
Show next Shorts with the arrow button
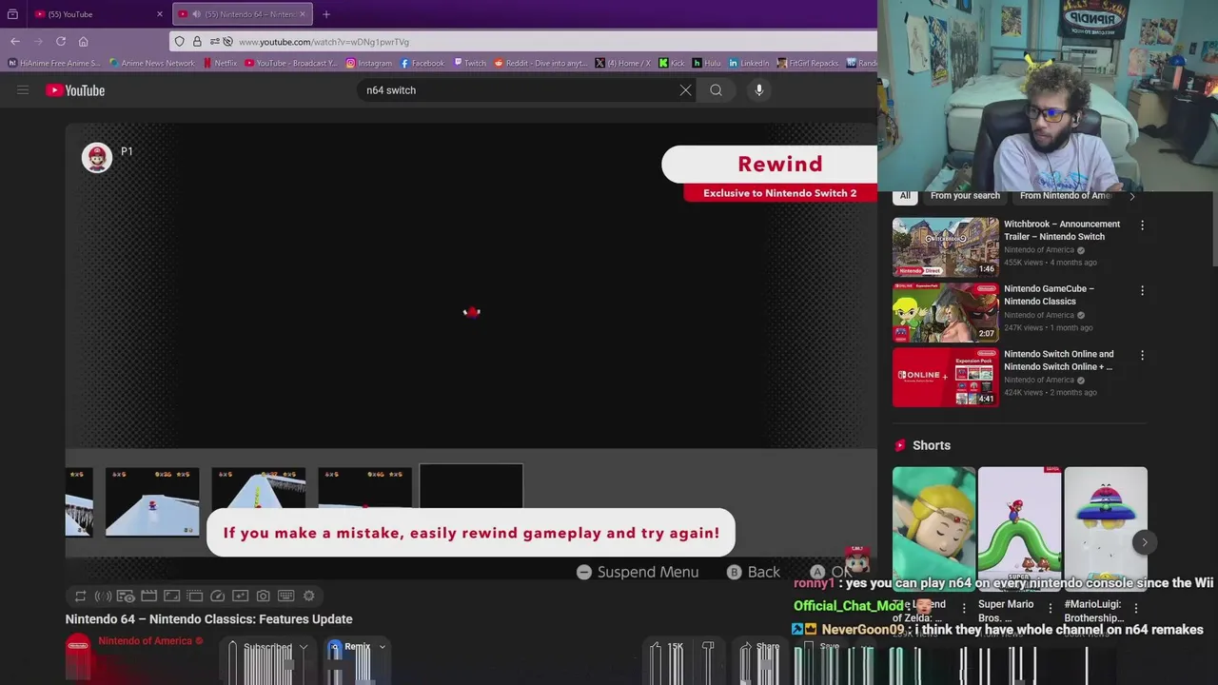1145,542
